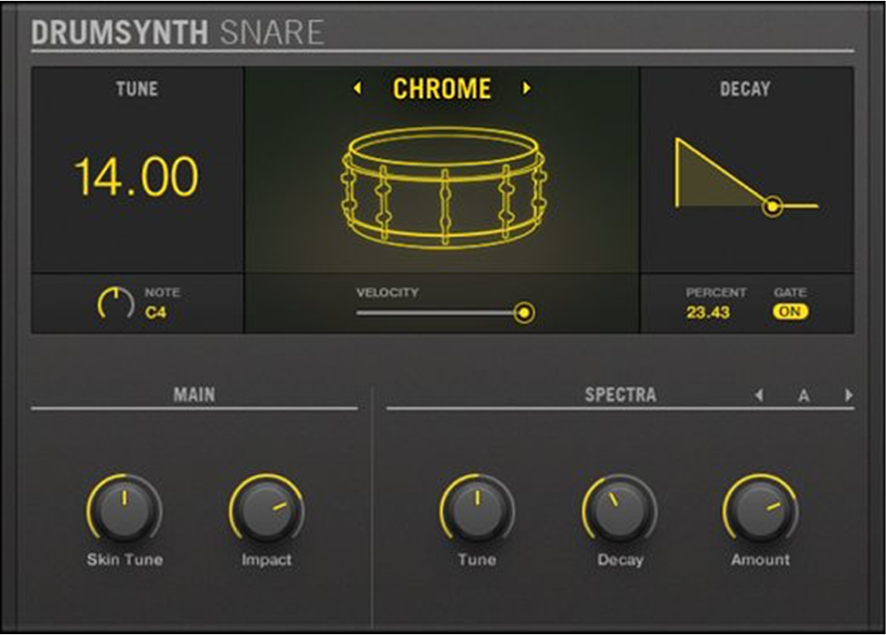Viewport: 886px width, 635px height.
Task: Click the TUNE value 14.00
Action: tap(136, 176)
